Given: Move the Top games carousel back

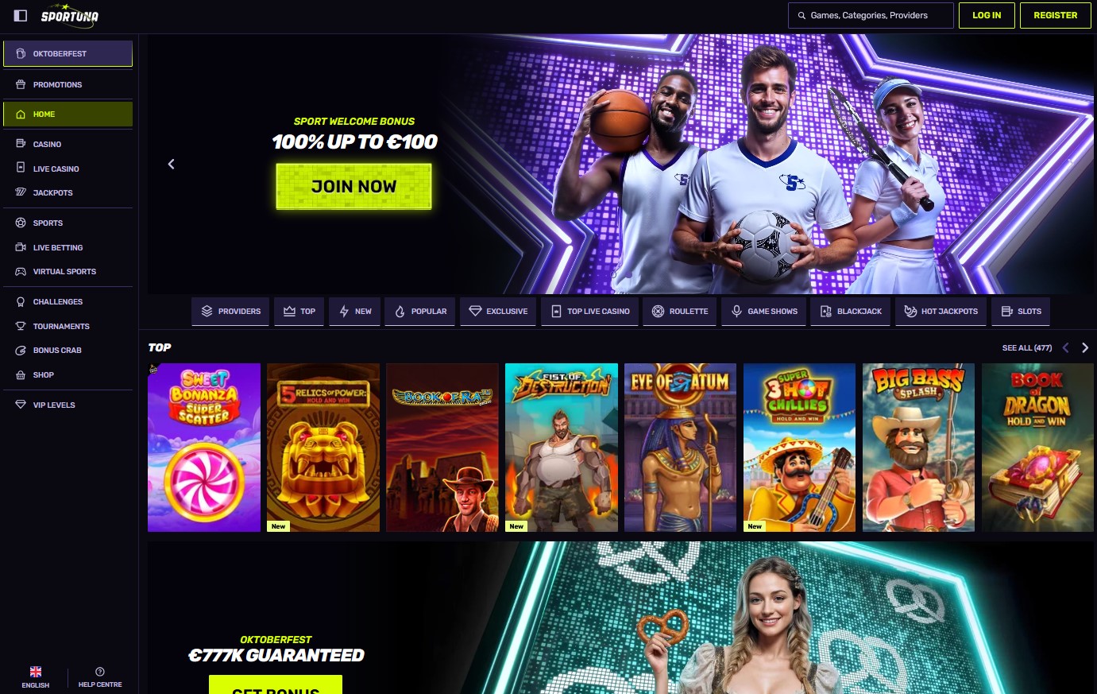Looking at the screenshot, I should point(1066,347).
